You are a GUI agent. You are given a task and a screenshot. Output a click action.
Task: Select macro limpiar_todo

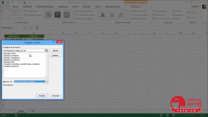pyautogui.click(x=9, y=62)
